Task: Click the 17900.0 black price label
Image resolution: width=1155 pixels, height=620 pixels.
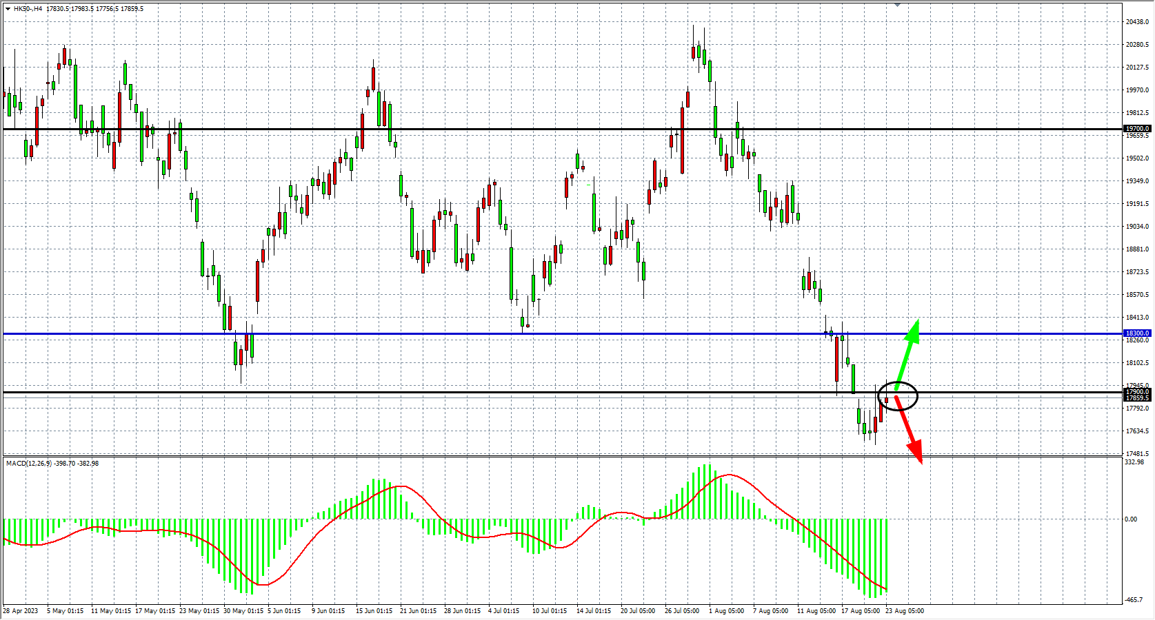Action: pyautogui.click(x=1137, y=392)
